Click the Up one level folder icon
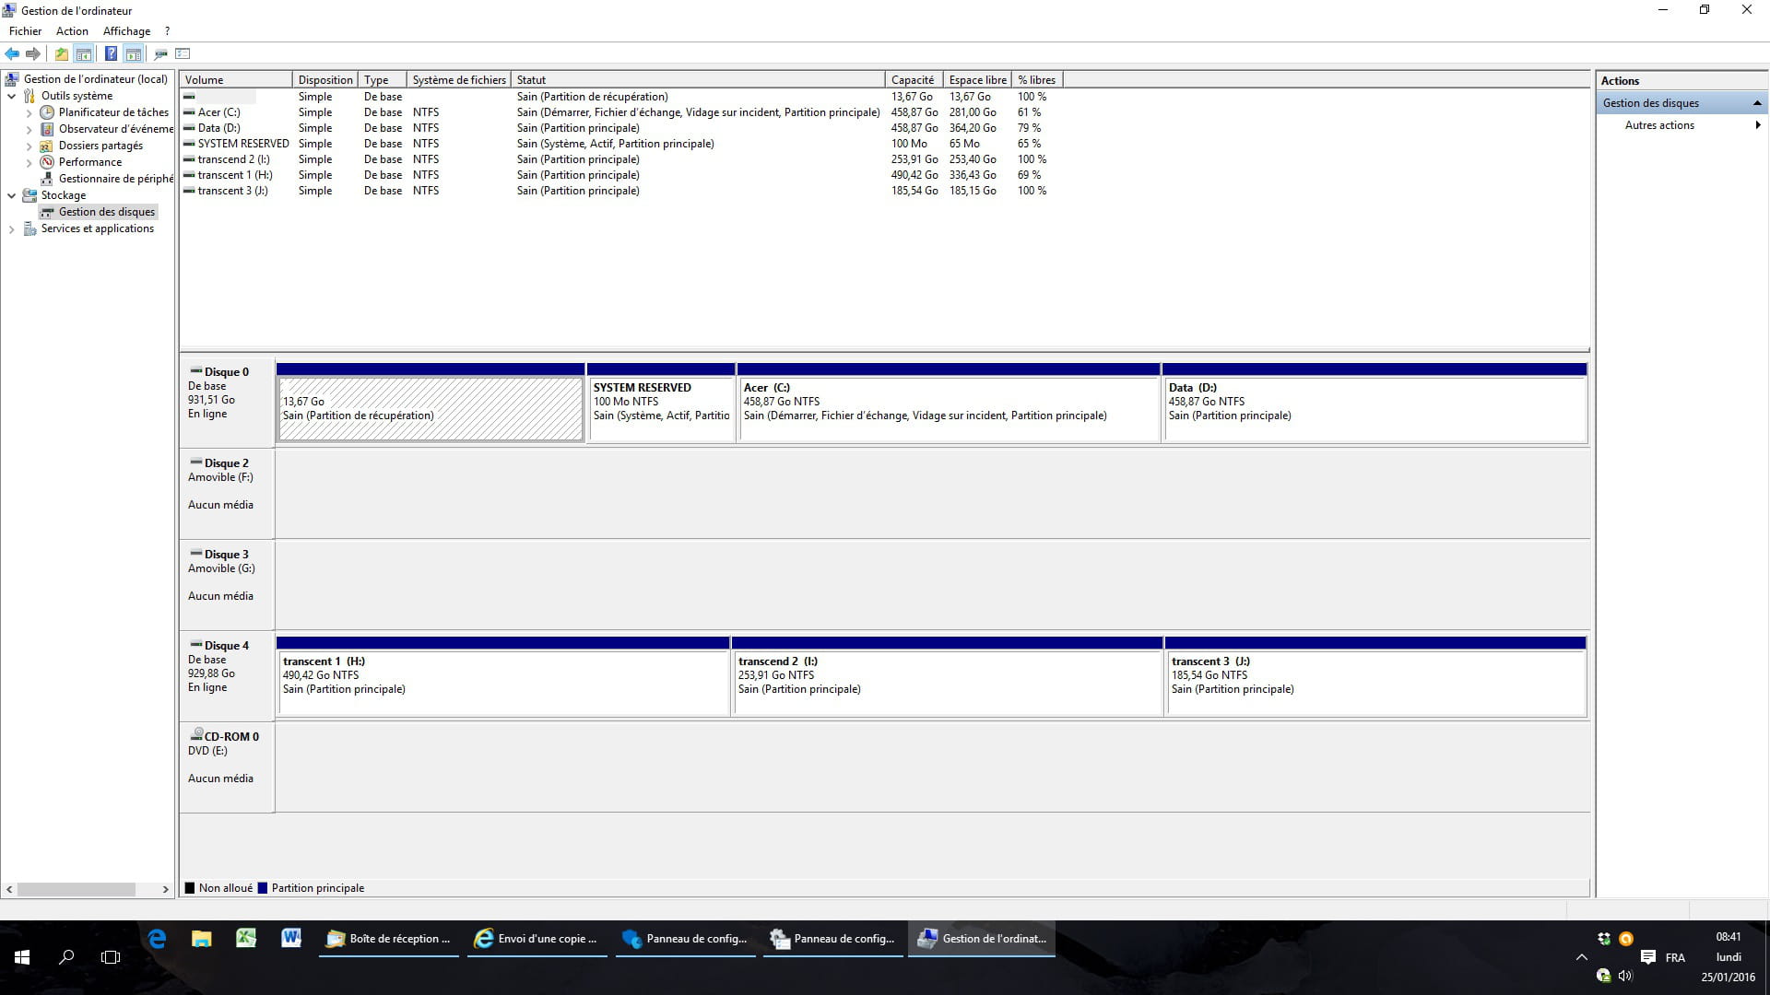Viewport: 1770px width, 995px height. [x=62, y=53]
